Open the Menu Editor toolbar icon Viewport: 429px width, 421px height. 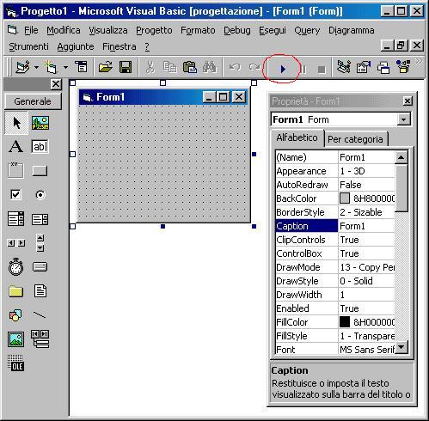coord(81,66)
